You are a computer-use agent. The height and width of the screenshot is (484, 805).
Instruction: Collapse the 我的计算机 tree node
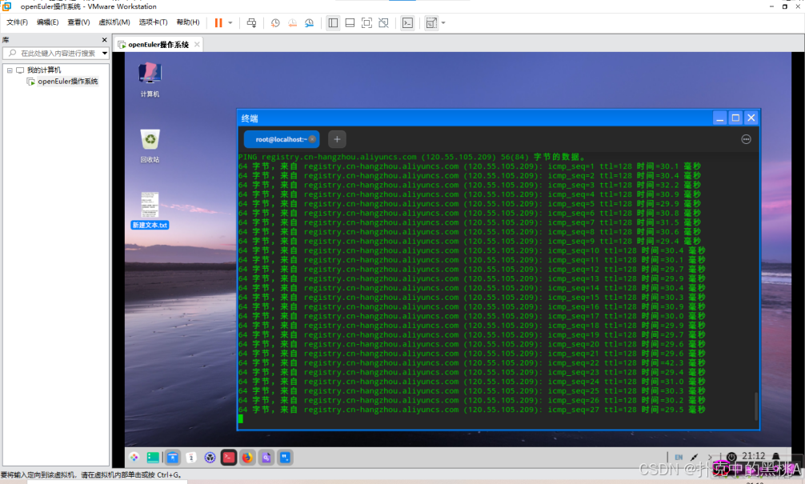10,70
